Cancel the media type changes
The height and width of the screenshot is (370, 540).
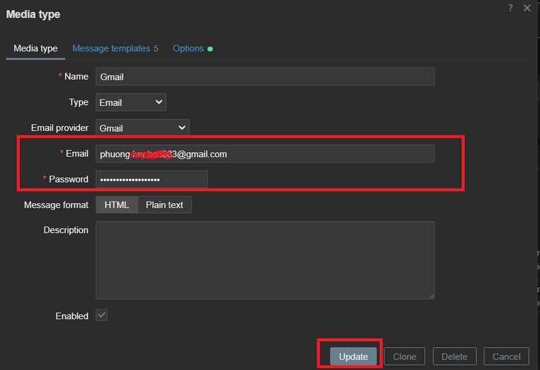point(506,357)
